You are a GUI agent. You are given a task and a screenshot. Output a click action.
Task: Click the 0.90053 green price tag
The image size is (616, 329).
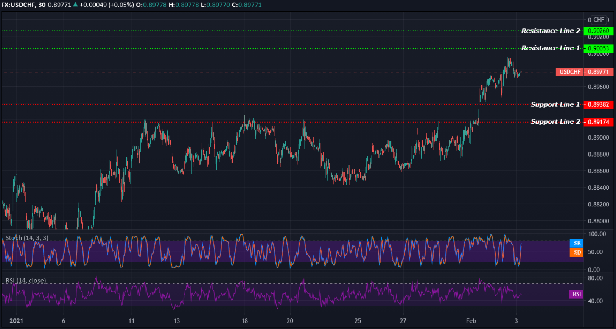(598, 48)
